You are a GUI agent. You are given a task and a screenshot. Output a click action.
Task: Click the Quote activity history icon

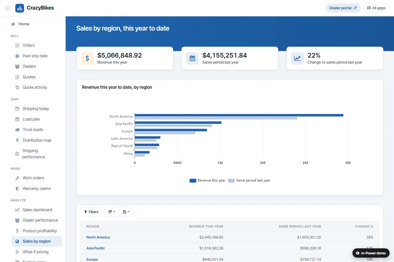17,88
